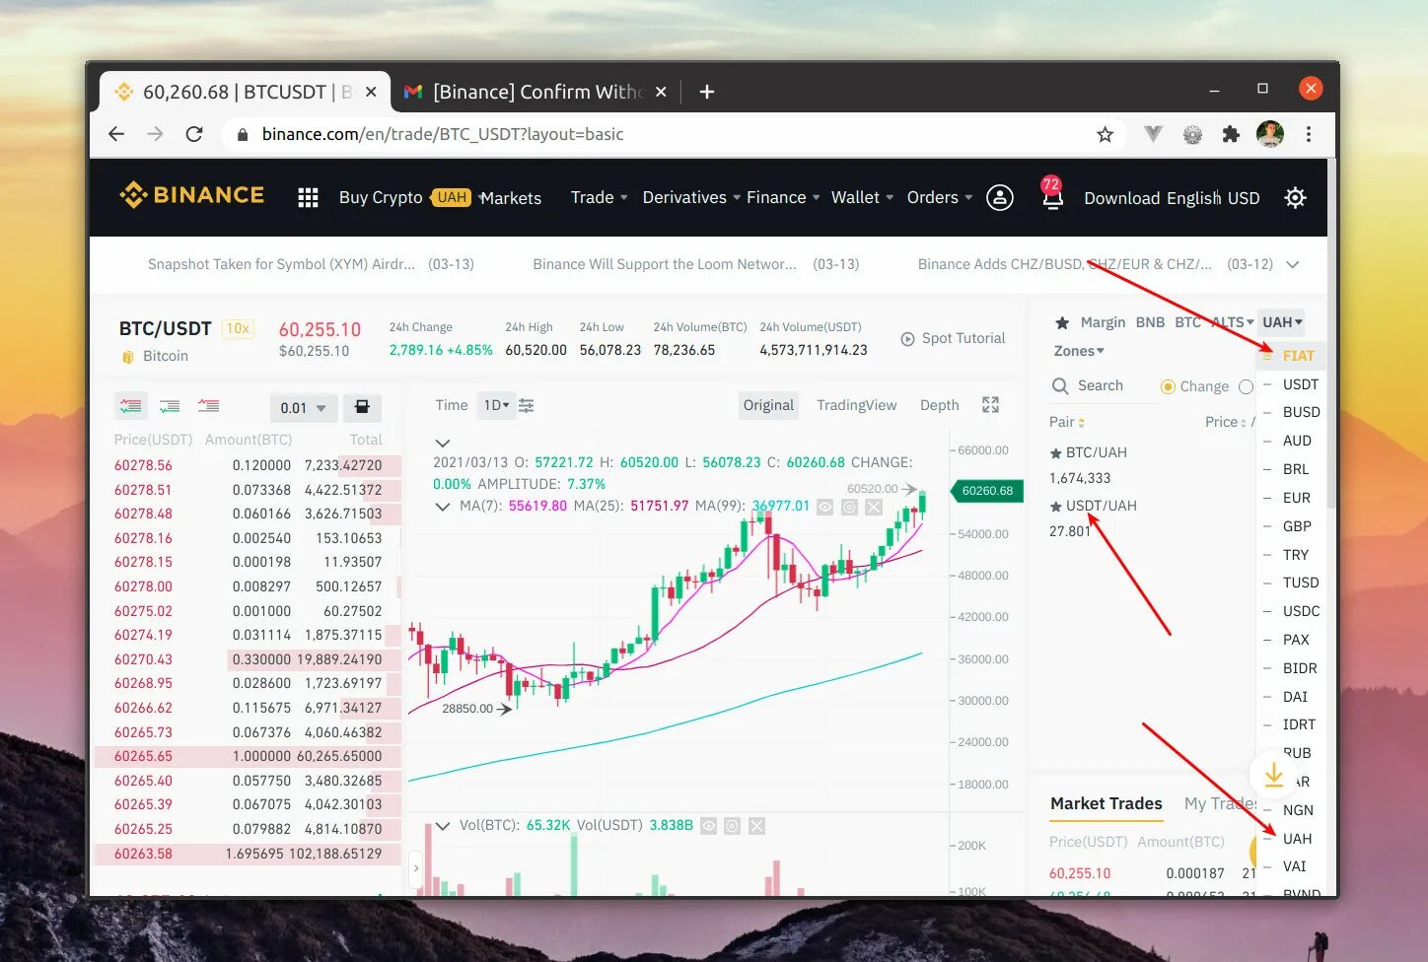
Task: Click the Download link in header
Action: pyautogui.click(x=1121, y=198)
